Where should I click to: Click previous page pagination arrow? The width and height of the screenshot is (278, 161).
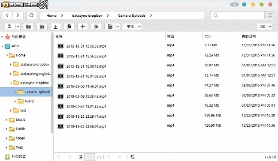[x=69, y=157]
